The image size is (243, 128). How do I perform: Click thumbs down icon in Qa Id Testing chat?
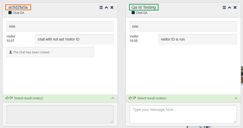click(134, 98)
